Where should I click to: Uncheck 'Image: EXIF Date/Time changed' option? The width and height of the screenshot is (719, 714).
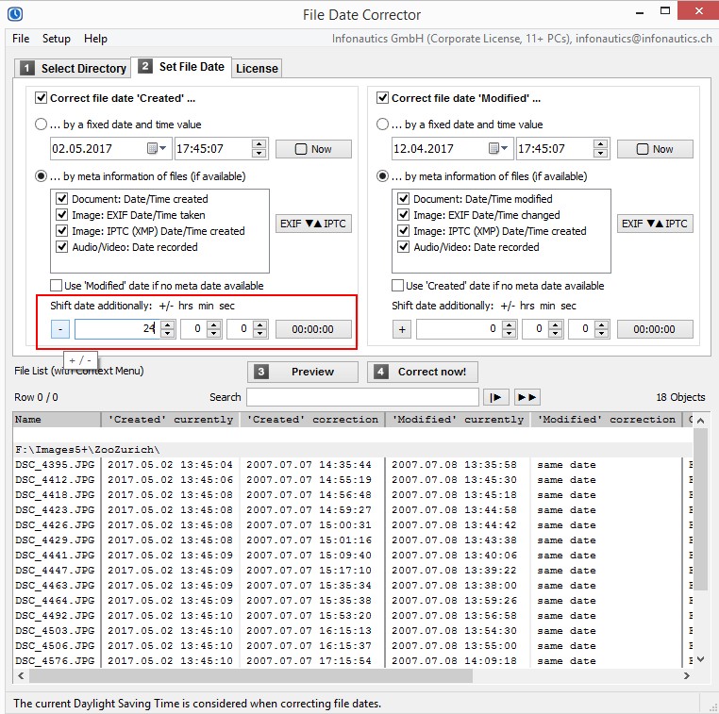pos(404,215)
